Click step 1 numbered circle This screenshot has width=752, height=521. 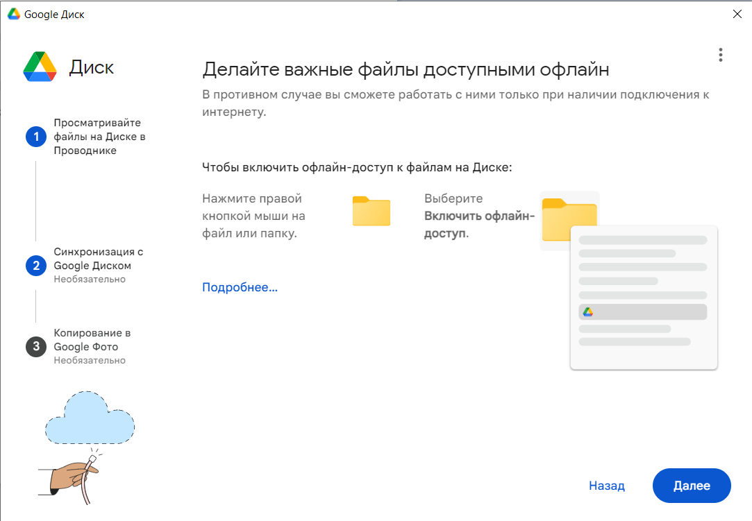[35, 137]
